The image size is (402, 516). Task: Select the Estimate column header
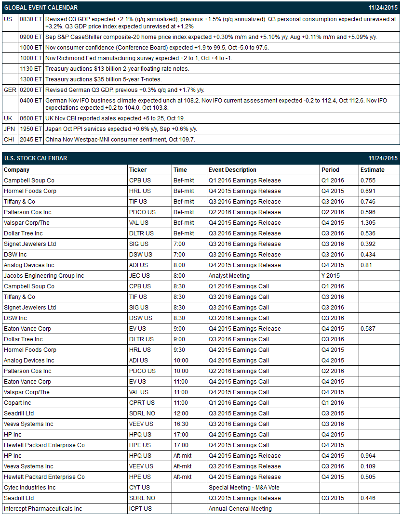(372, 170)
